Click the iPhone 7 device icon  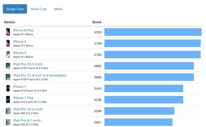(8, 88)
